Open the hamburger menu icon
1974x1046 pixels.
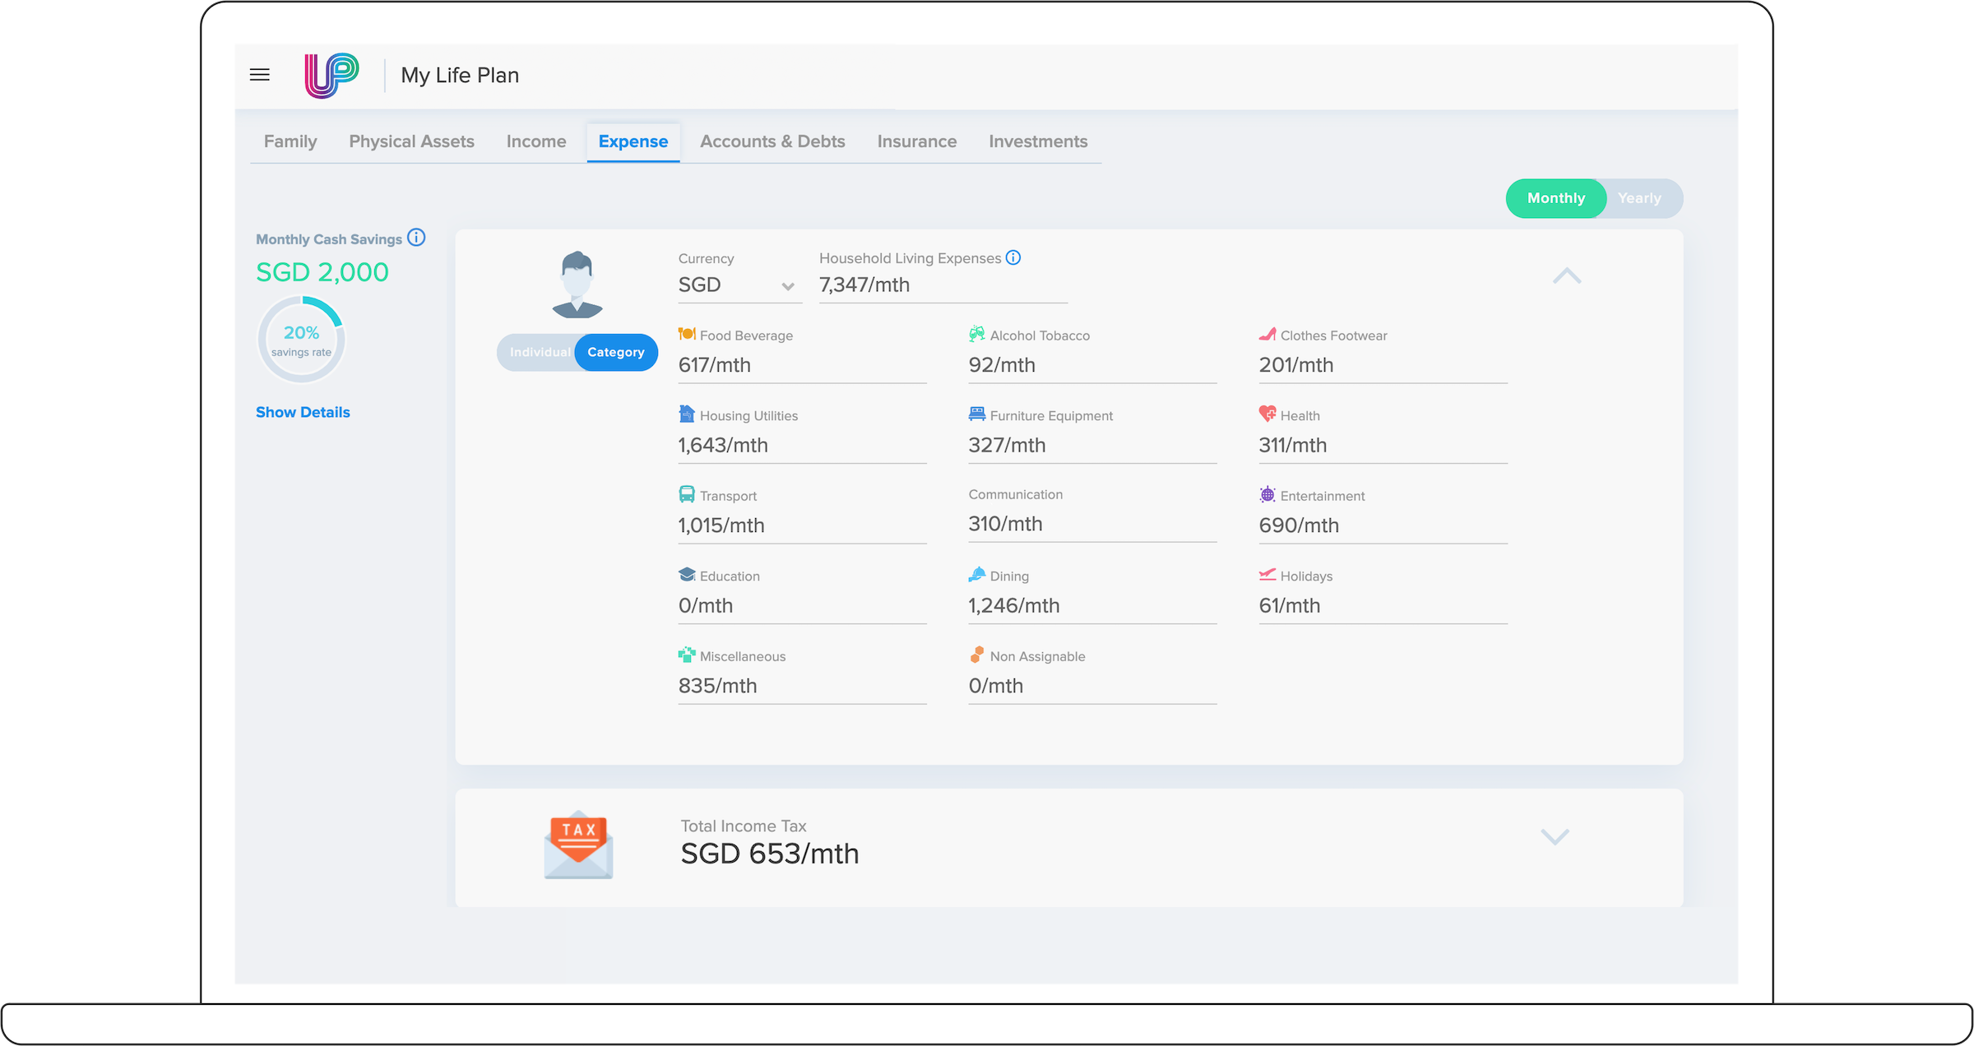pyautogui.click(x=259, y=75)
